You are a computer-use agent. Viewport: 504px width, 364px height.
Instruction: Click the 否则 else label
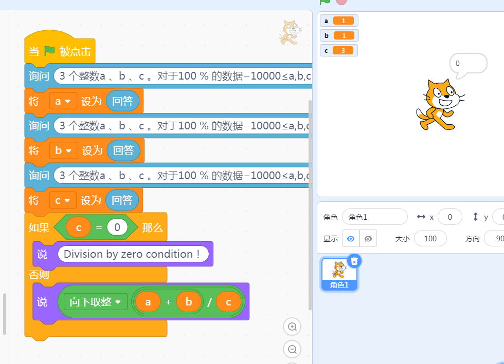(39, 275)
